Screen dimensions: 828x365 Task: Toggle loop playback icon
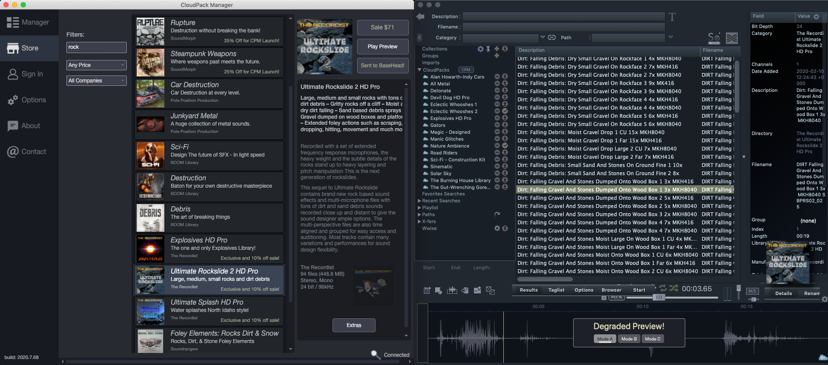pos(663,288)
